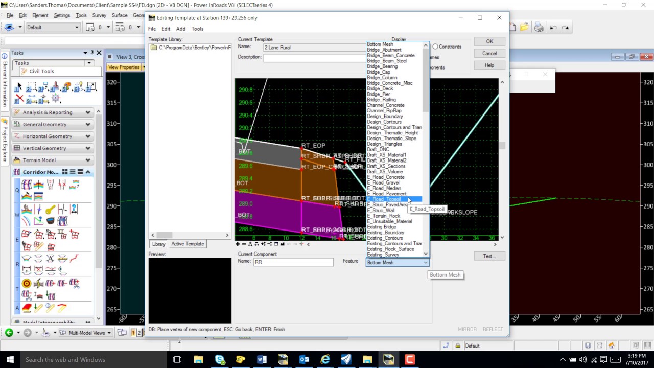Image resolution: width=654 pixels, height=368 pixels.
Task: Select Bridge_Deck in the feature list
Action: pos(380,89)
